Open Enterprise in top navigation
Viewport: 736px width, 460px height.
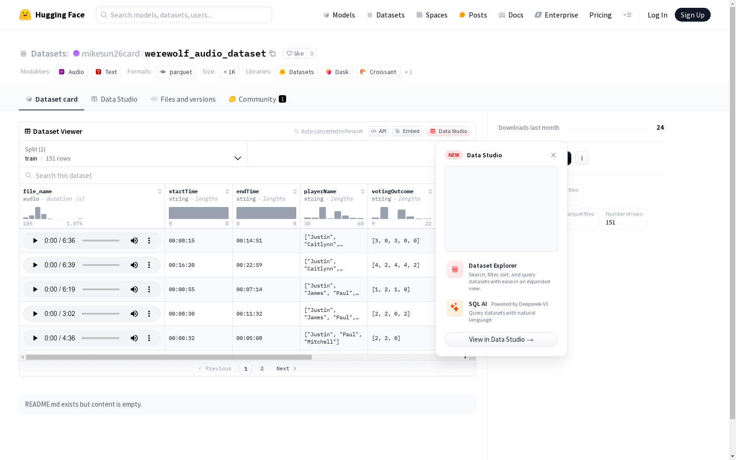(556, 15)
